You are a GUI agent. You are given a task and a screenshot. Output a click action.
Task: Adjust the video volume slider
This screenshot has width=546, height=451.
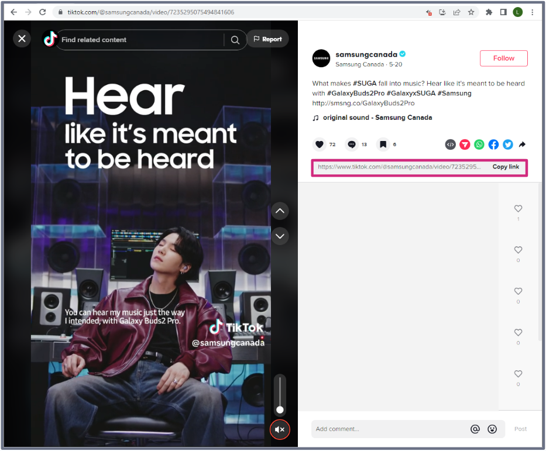click(280, 409)
